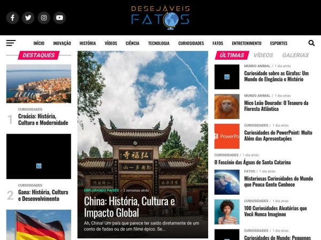The width and height of the screenshot is (321, 240).
Task: Click CURIOSIDADES label above Gana headline
Action: coord(30,185)
